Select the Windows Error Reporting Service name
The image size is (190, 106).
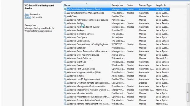(83, 55)
